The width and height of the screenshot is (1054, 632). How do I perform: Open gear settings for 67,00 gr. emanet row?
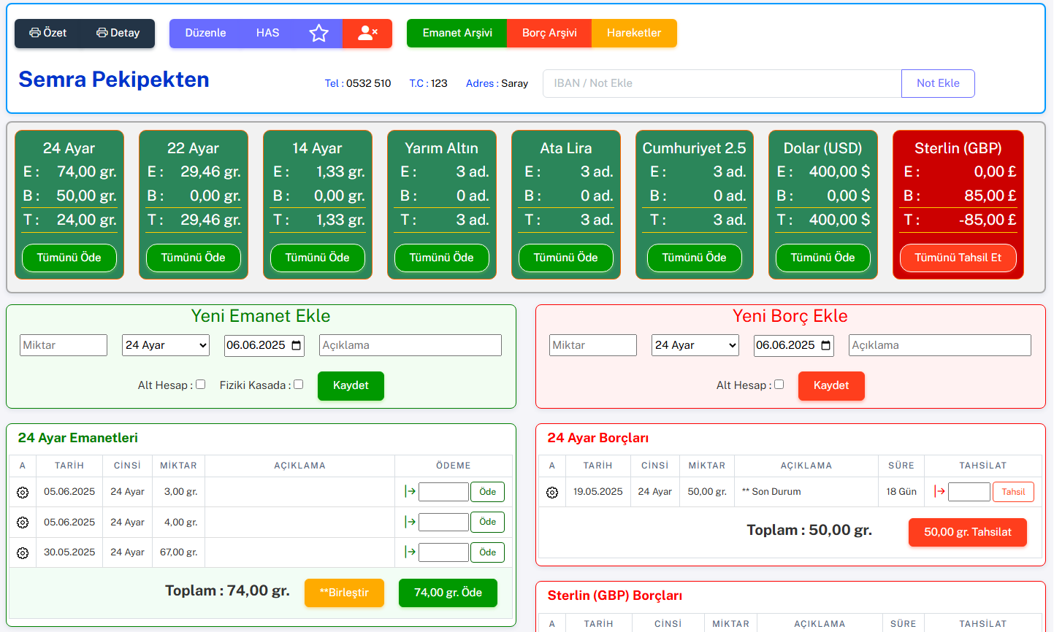[x=23, y=553]
